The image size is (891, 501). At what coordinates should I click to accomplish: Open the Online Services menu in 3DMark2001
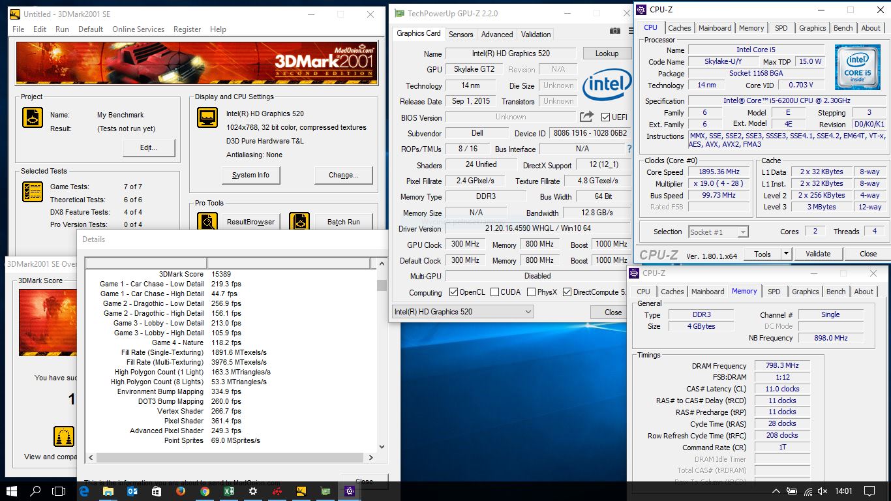click(138, 29)
